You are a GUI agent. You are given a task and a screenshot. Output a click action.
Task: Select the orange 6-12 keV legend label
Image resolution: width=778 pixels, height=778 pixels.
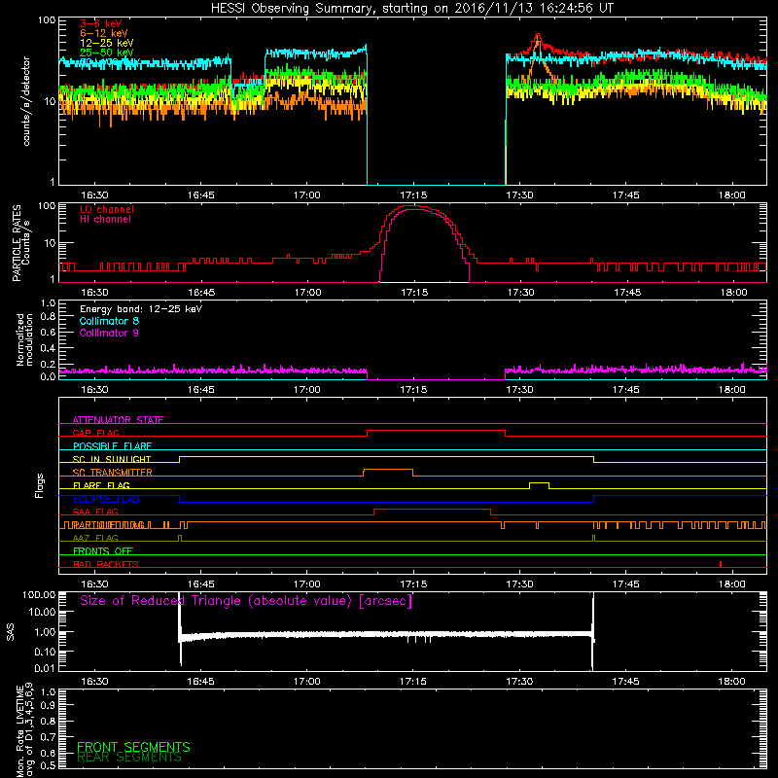104,33
